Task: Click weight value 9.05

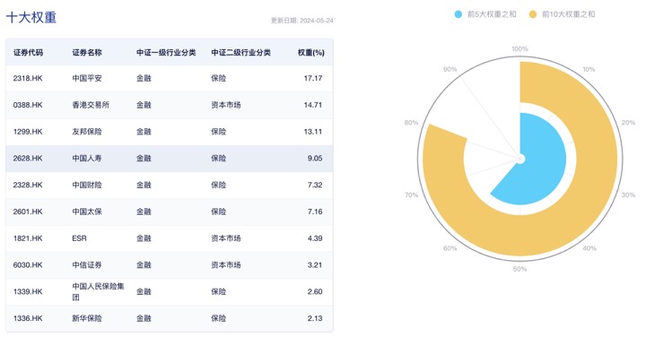Action: click(x=315, y=159)
